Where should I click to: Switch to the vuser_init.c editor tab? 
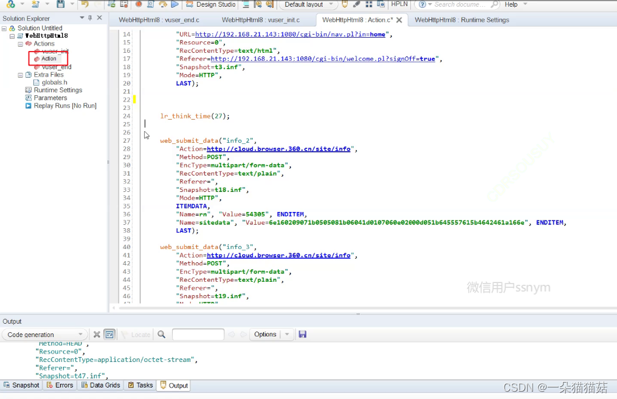click(261, 19)
